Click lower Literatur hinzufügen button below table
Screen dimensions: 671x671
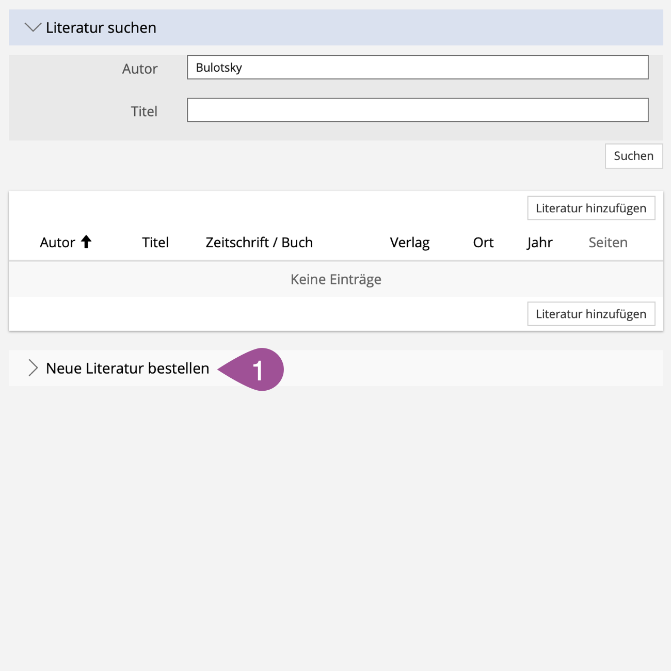pyautogui.click(x=590, y=314)
